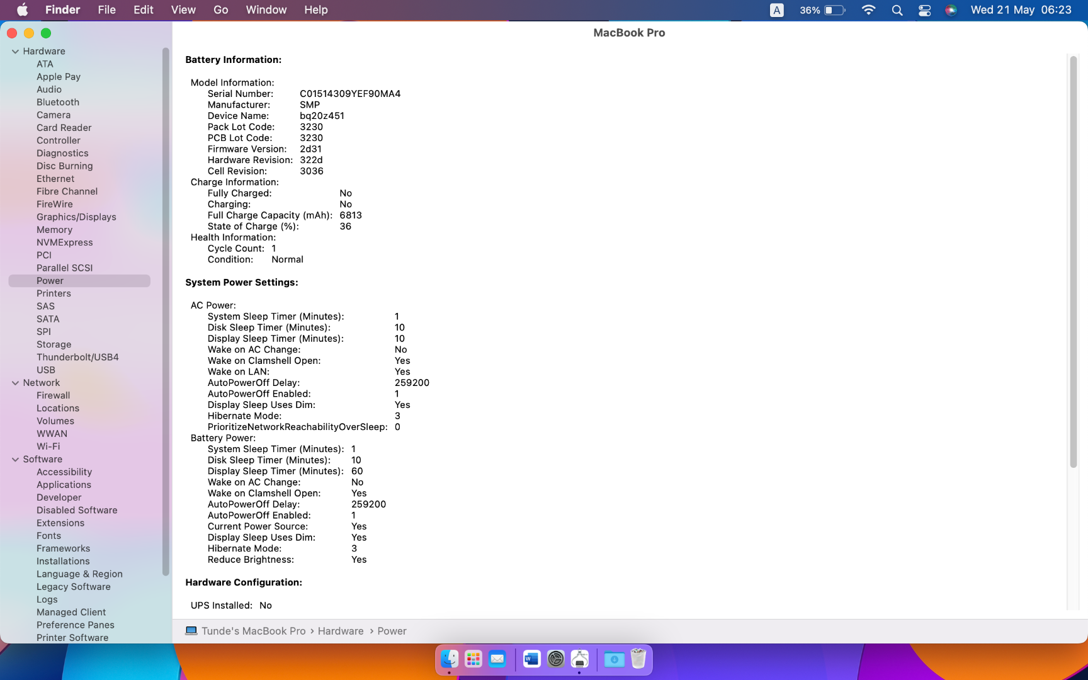This screenshot has width=1088, height=680.
Task: Select Applications under Software
Action: [64, 485]
